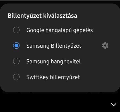Screen dimensions: 120x112
Task: Open Samsung Billentyűzet settings gear
Action: tap(105, 46)
